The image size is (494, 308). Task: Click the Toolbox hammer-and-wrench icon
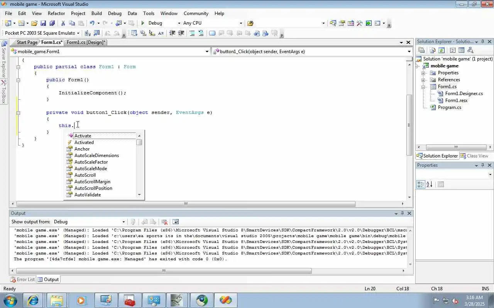(x=359, y=23)
